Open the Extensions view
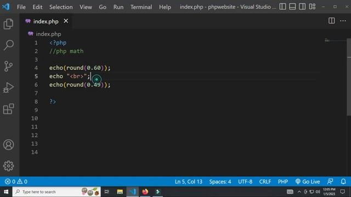Screen dimensions: 351x197 pos(9,109)
